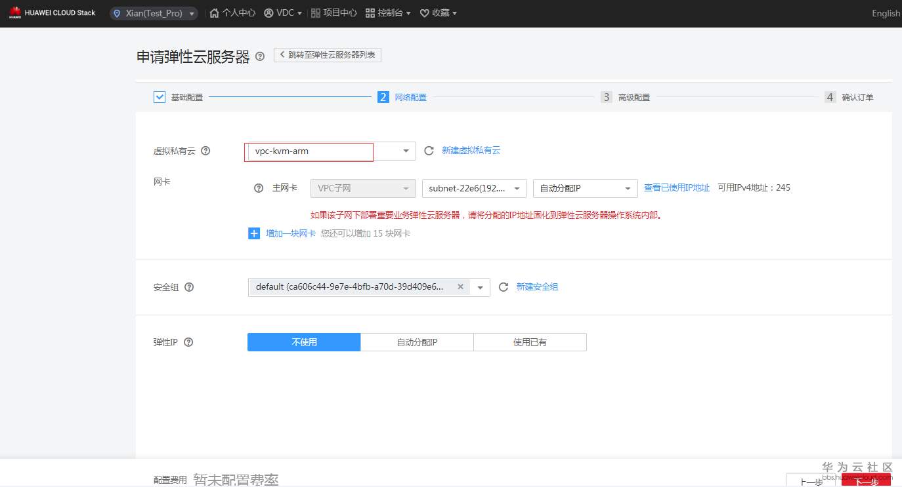
Task: Open 项目中心 in the top bar
Action: coord(340,13)
